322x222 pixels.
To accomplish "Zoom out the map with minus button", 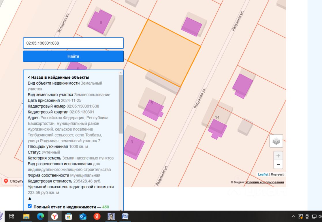I will [x=278, y=164].
